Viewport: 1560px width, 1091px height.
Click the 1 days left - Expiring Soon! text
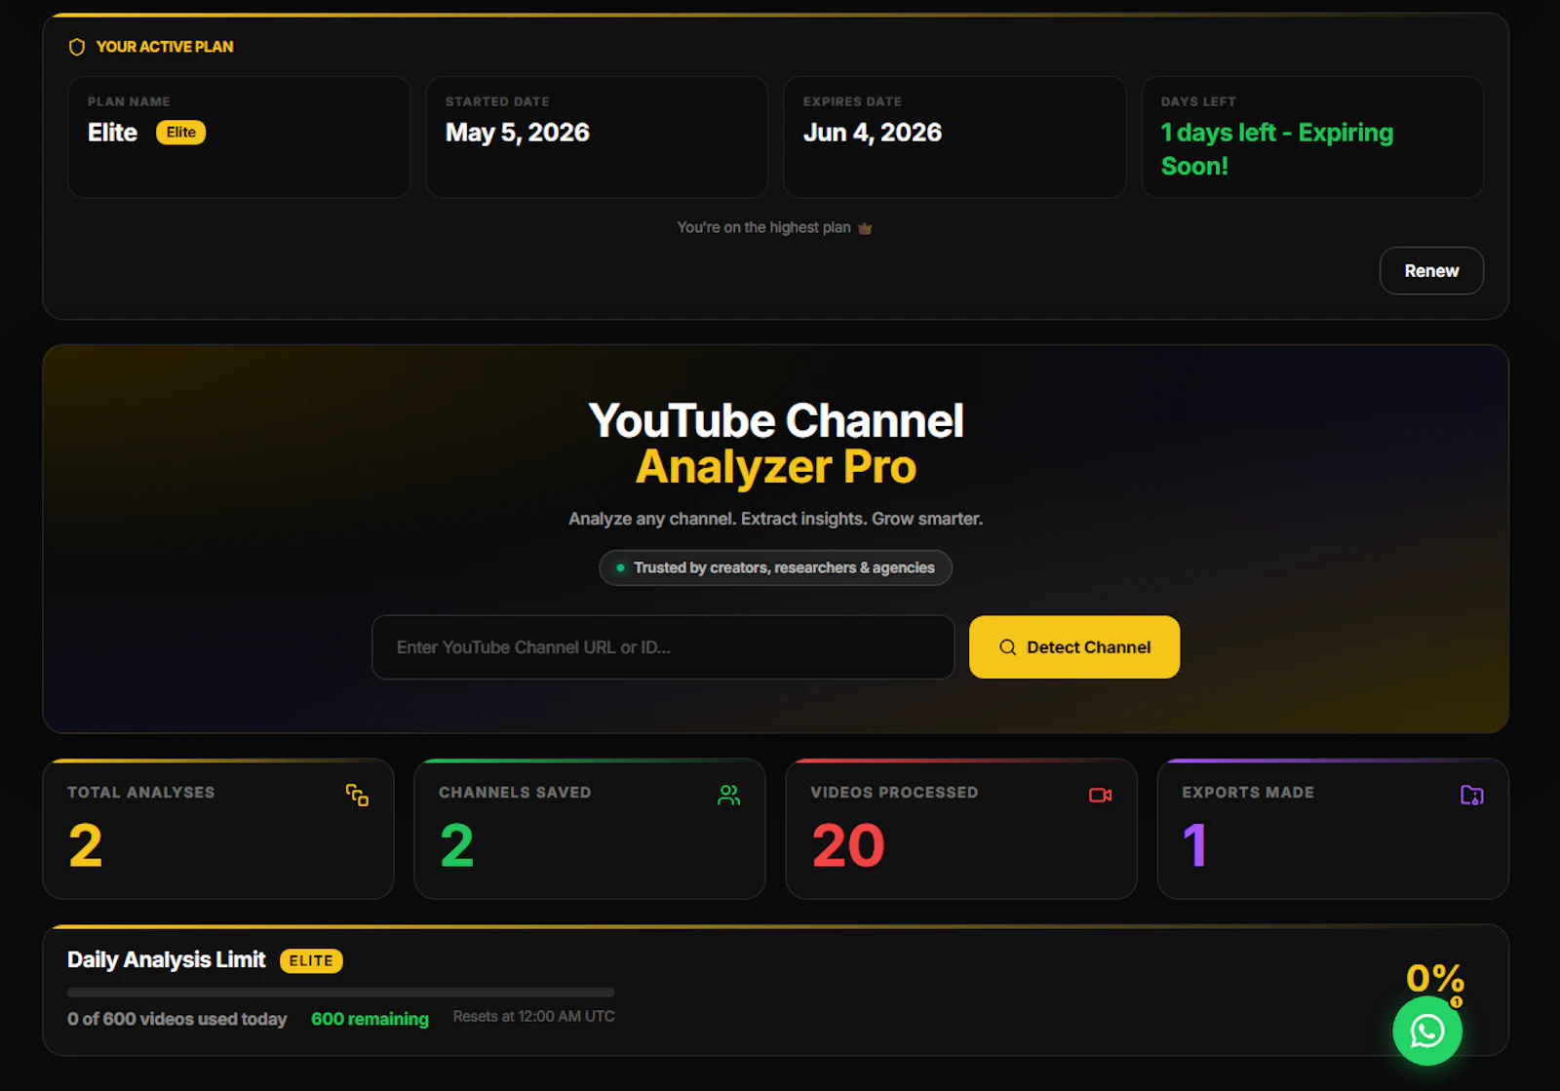click(x=1277, y=149)
